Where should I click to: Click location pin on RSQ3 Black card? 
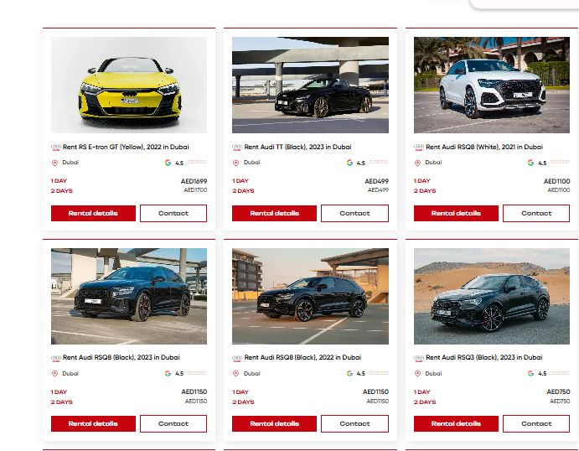tap(417, 373)
